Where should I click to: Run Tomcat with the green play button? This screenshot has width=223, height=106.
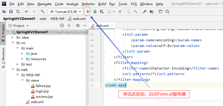[88, 12]
